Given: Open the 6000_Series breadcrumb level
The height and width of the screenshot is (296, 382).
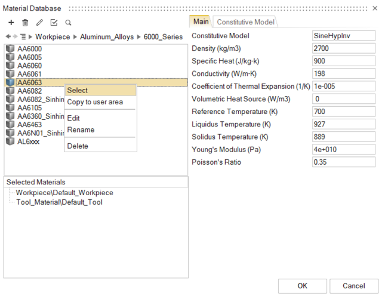Looking at the screenshot, I should click(163, 37).
